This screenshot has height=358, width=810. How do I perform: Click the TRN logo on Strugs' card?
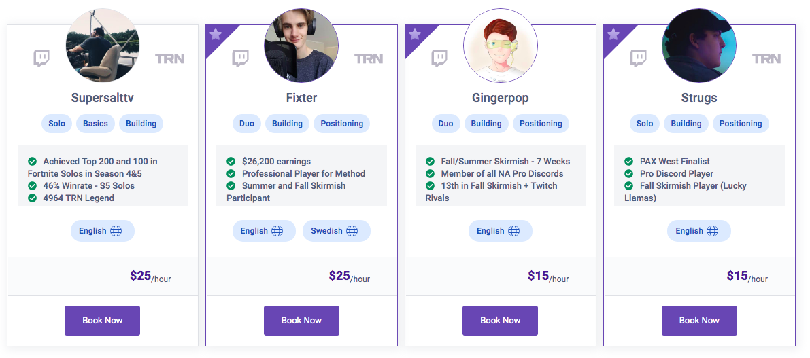766,59
